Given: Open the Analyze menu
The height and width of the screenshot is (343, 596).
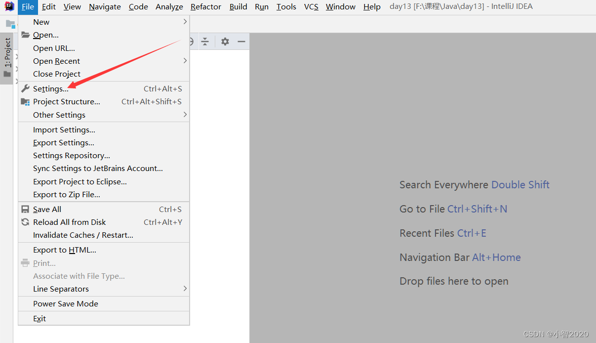Looking at the screenshot, I should click(x=169, y=7).
